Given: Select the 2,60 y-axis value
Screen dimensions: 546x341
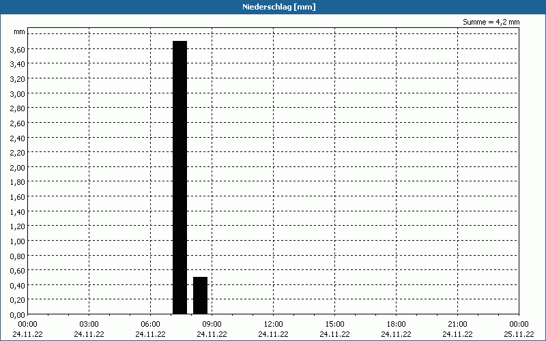Looking at the screenshot, I should tap(18, 123).
